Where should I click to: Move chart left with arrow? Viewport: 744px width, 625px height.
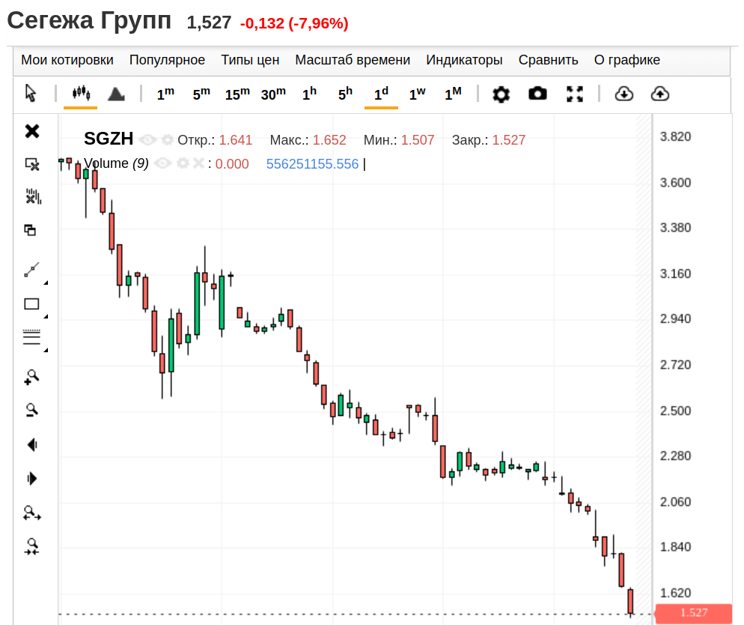point(32,445)
